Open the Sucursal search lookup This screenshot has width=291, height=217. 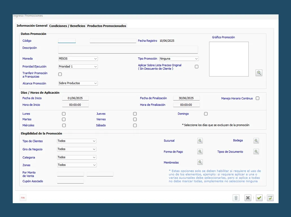tap(200, 141)
